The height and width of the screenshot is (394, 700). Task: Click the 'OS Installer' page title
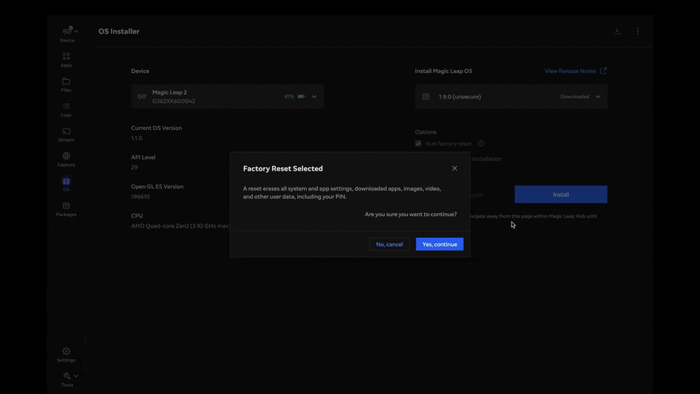coord(119,31)
